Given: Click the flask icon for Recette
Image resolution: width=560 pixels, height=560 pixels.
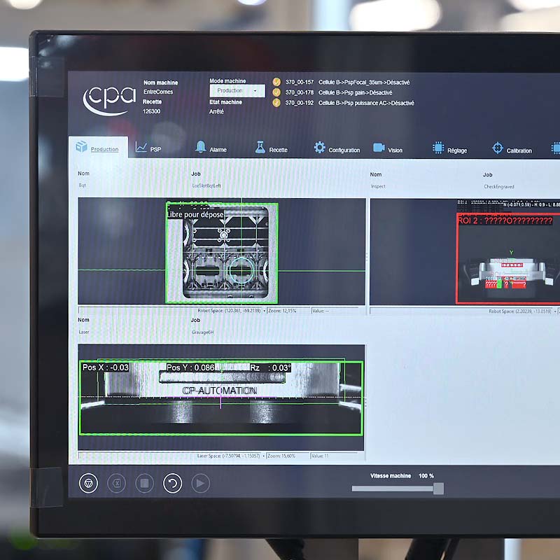Looking at the screenshot, I should pos(260,147).
